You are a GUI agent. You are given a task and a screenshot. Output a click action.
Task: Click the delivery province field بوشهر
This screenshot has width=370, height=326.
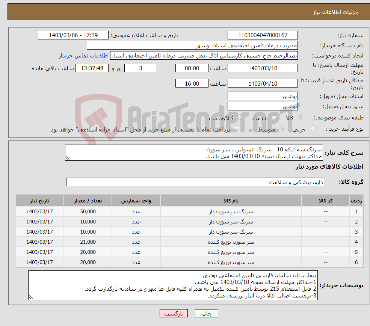(x=263, y=96)
